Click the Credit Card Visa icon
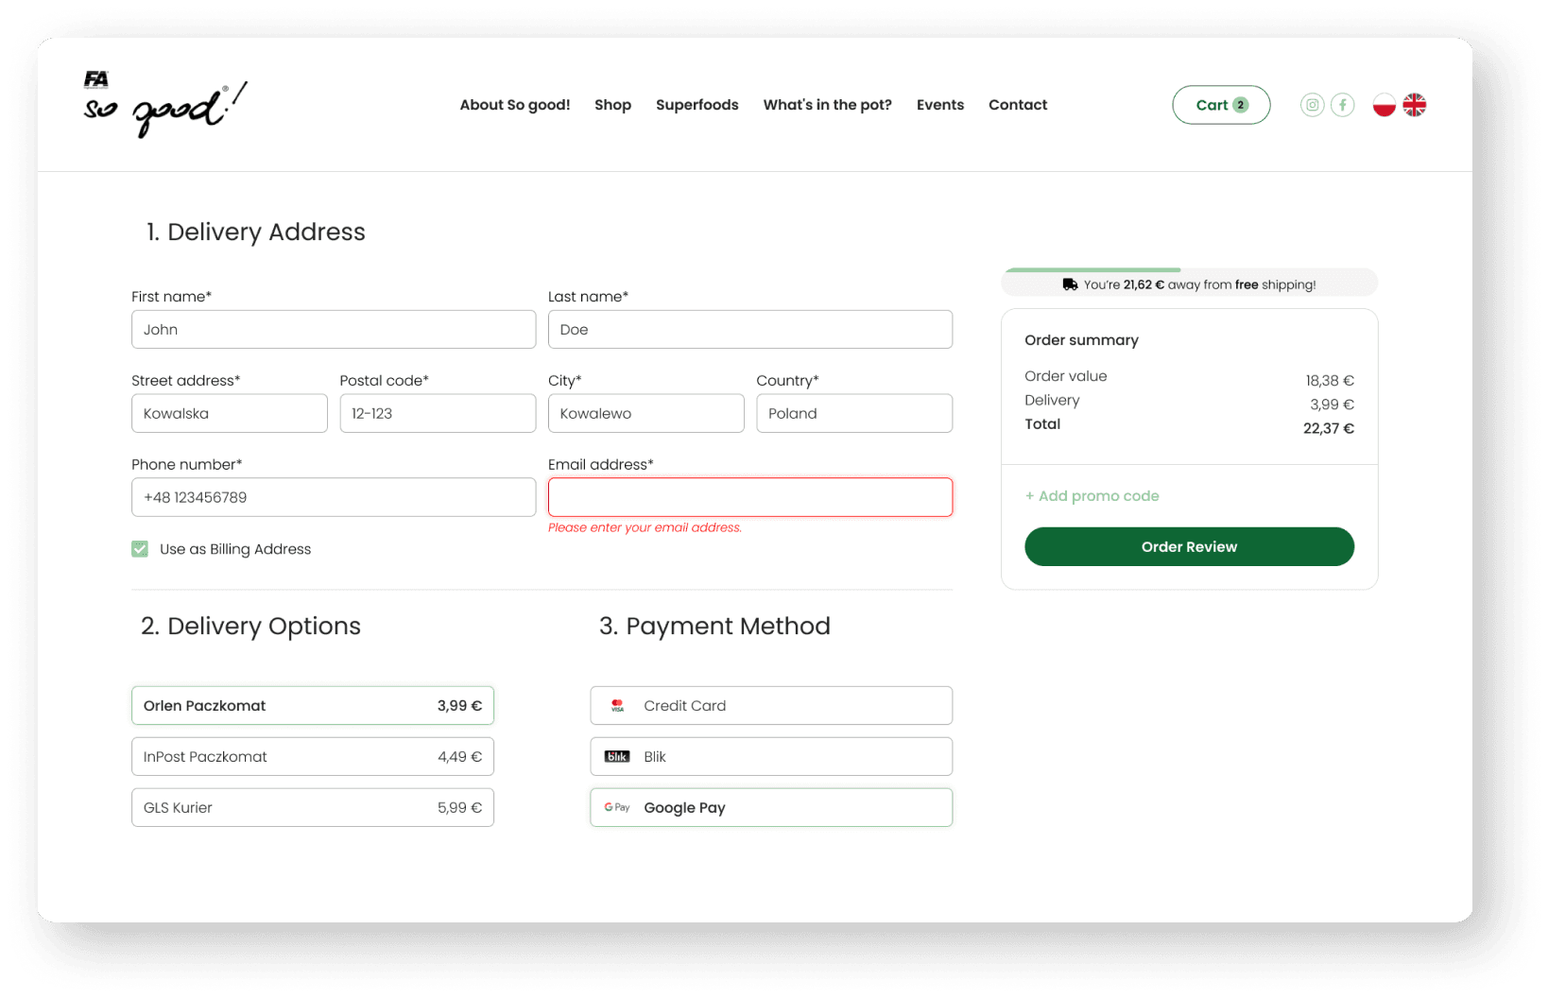Viewport: 1548px width, 998px height. tap(617, 706)
